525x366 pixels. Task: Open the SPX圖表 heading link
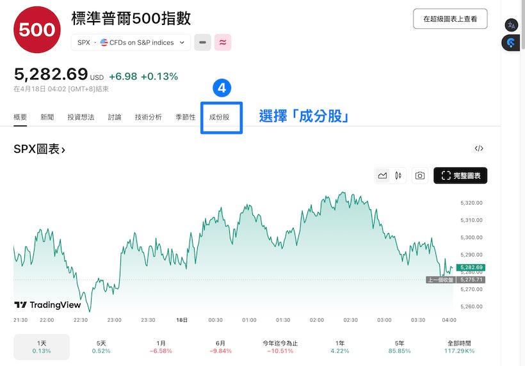coord(39,149)
